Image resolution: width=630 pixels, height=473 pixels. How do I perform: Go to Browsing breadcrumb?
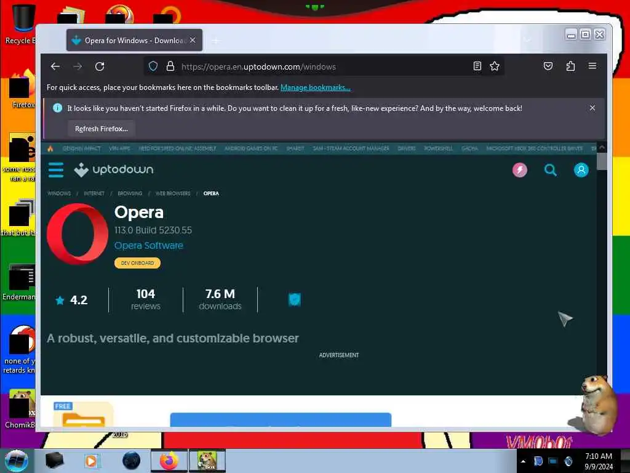(x=130, y=193)
